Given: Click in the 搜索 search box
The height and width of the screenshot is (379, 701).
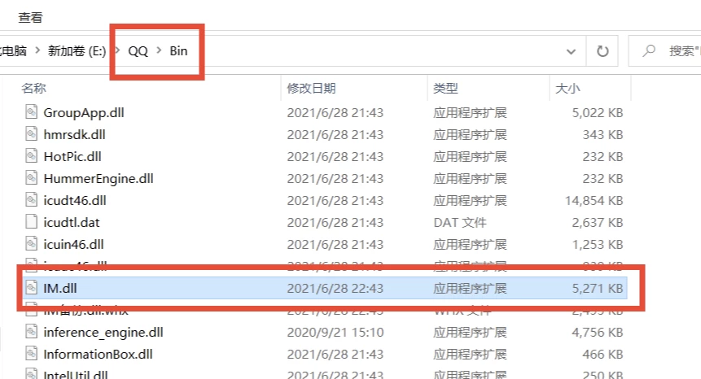Looking at the screenshot, I should tap(672, 51).
